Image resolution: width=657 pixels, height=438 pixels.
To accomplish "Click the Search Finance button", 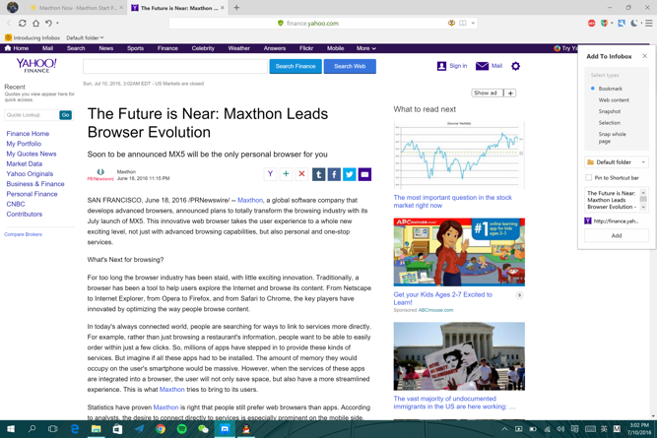I will (296, 66).
